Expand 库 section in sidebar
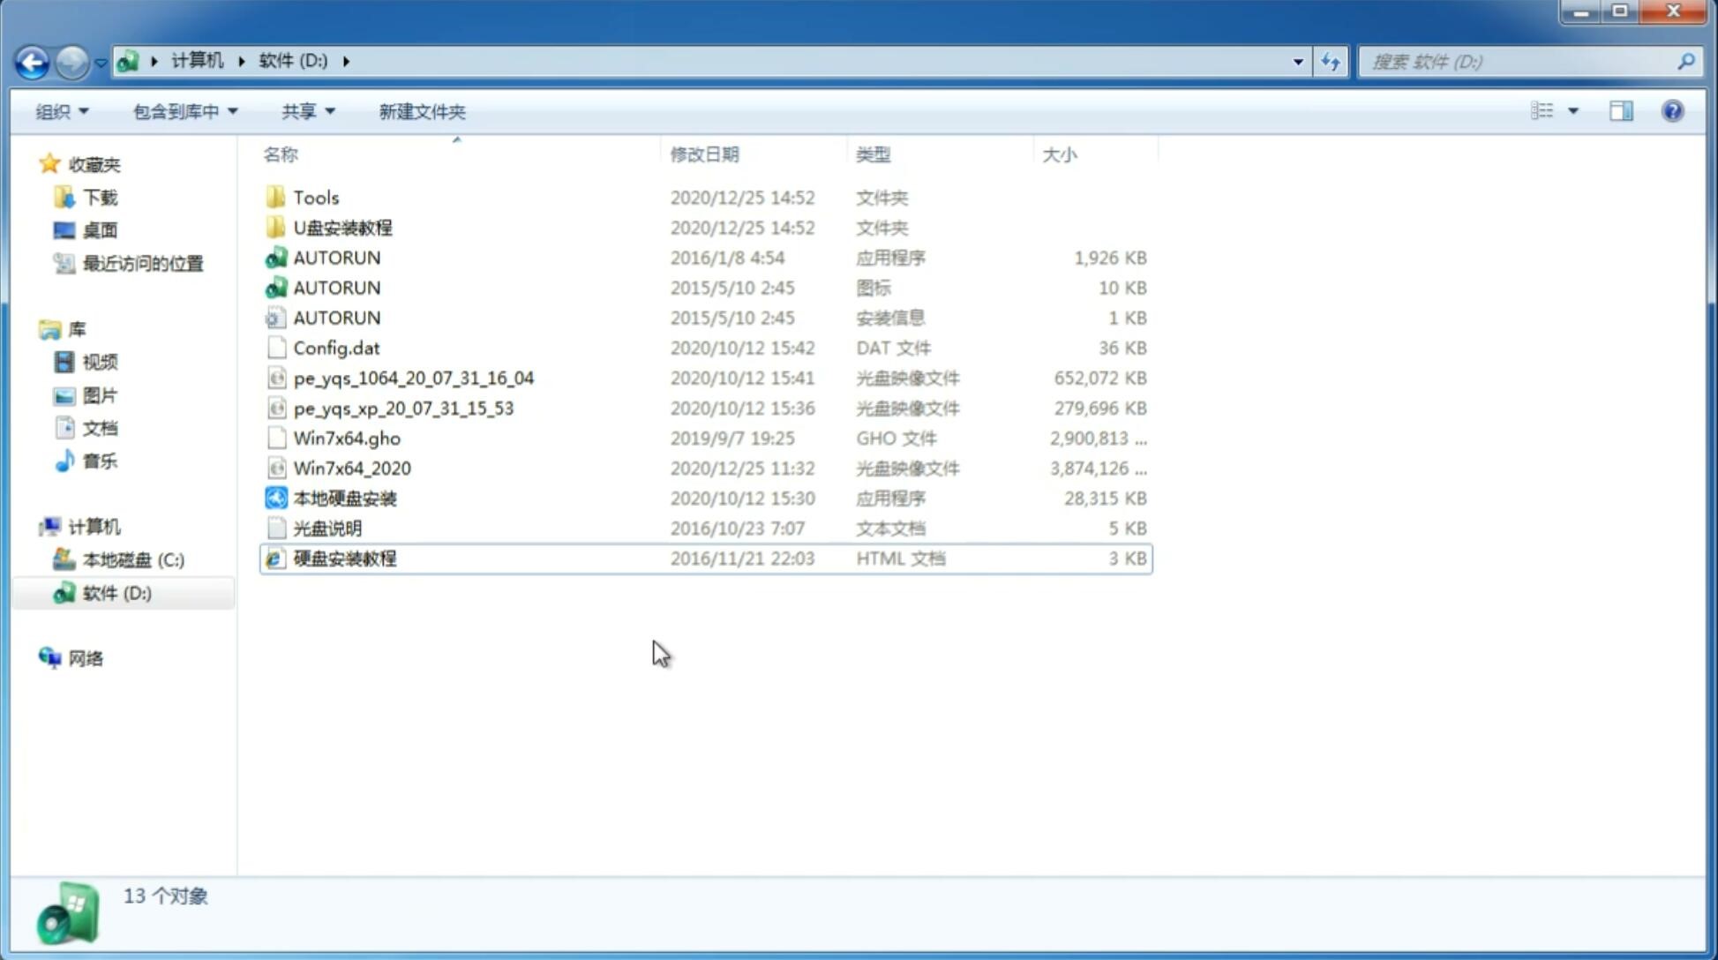This screenshot has height=960, width=1718. pyautogui.click(x=32, y=329)
